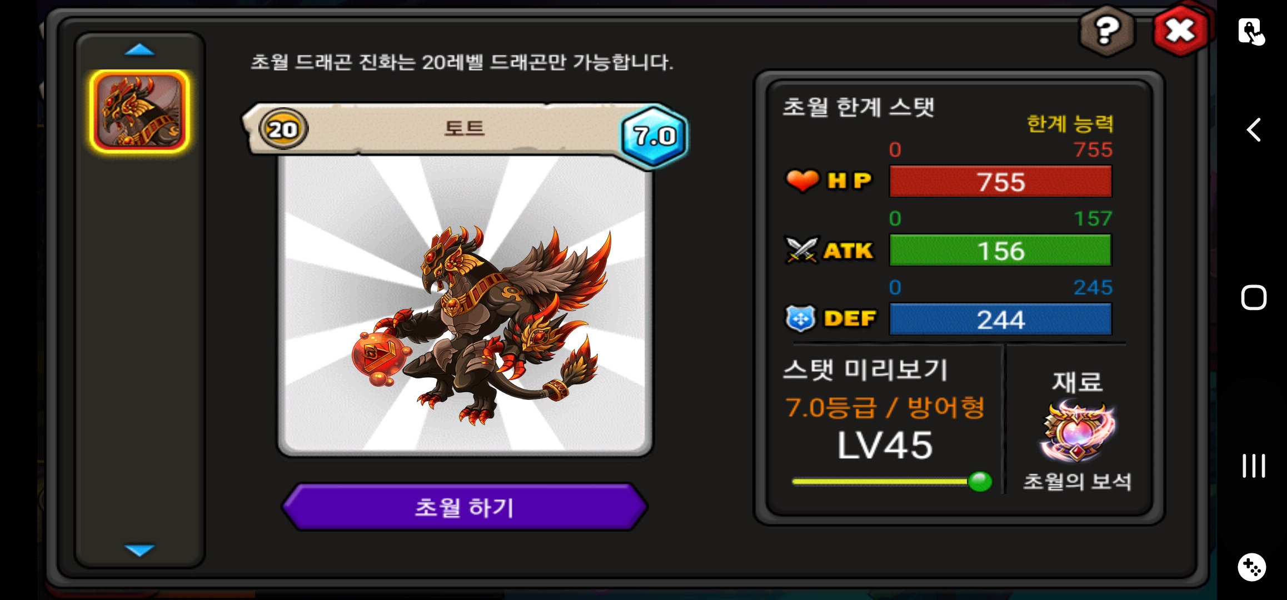This screenshot has height=600, width=1287.
Task: Tap the 초월의 보석 material gem icon
Action: click(x=1078, y=432)
